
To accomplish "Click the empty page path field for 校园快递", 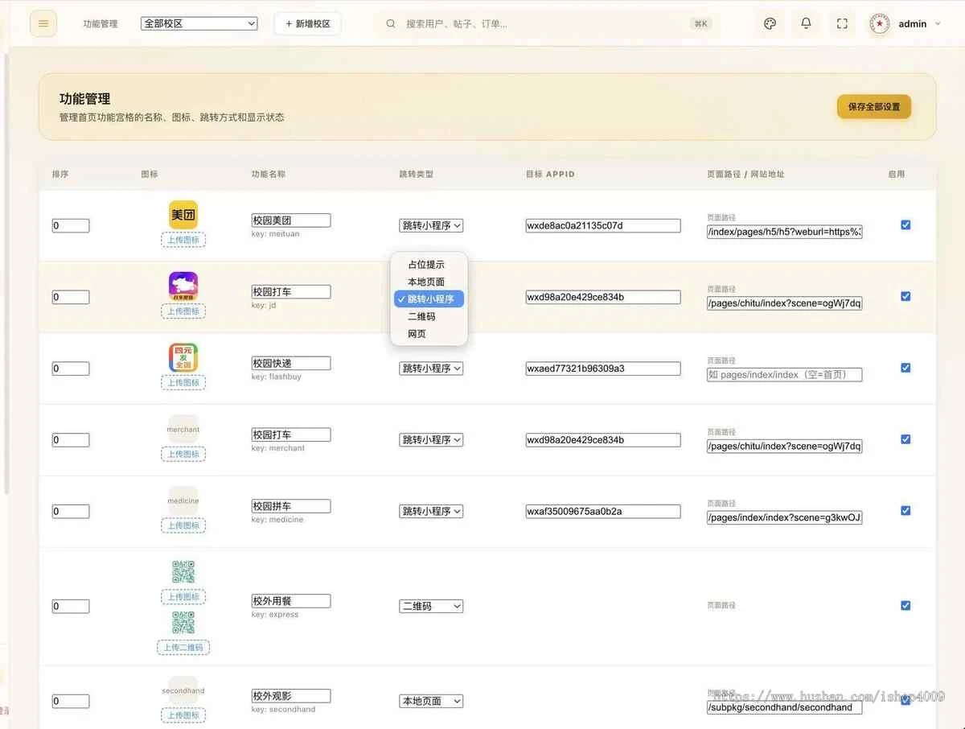I will [785, 375].
